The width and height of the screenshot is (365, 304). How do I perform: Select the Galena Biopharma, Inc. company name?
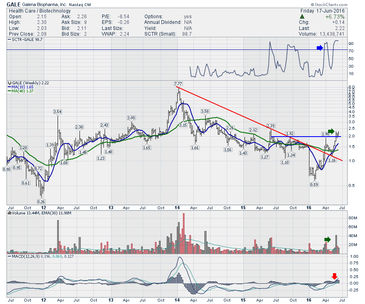click(44, 4)
